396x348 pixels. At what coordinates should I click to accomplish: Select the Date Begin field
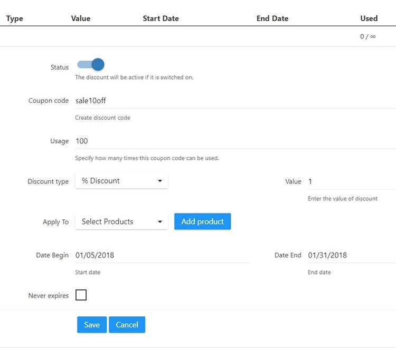(161, 255)
